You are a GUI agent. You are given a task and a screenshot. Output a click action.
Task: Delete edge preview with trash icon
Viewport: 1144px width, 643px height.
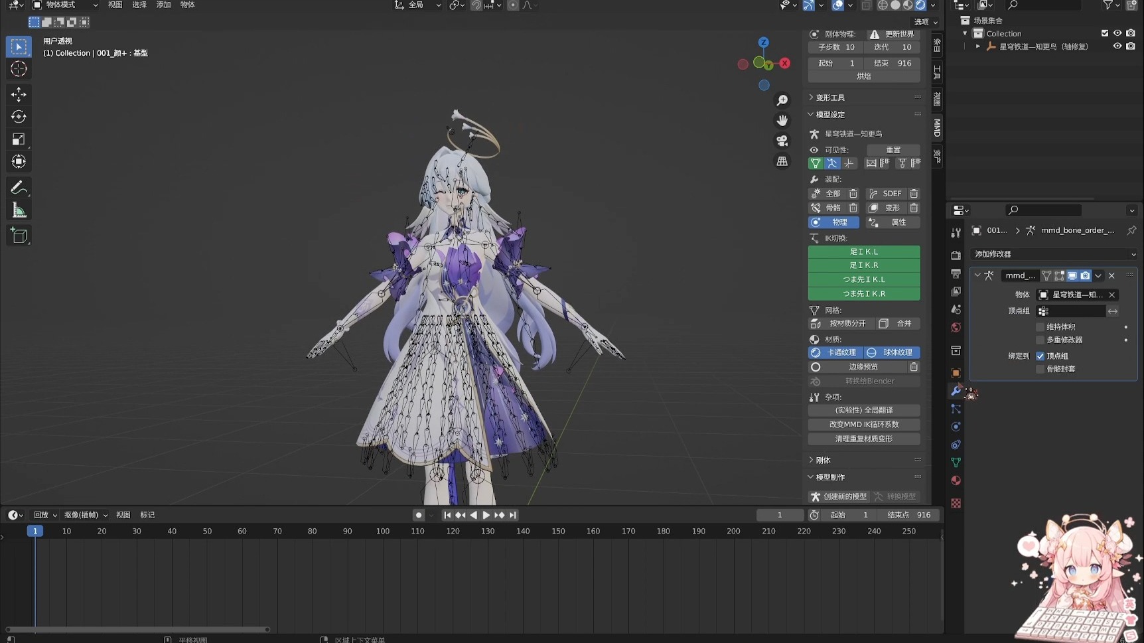pyautogui.click(x=914, y=367)
